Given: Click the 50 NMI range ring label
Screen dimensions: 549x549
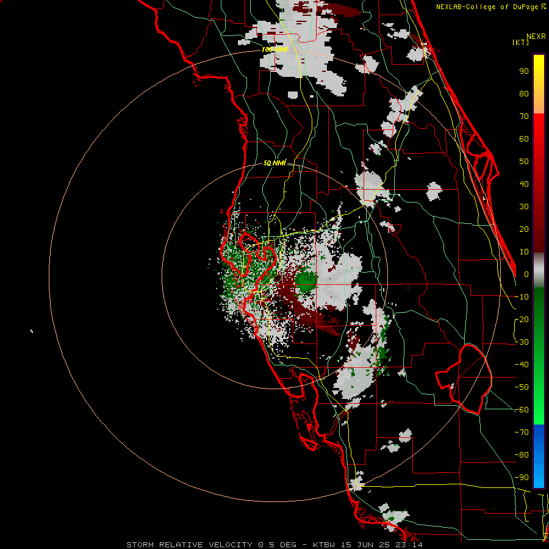Looking at the screenshot, I should (274, 163).
